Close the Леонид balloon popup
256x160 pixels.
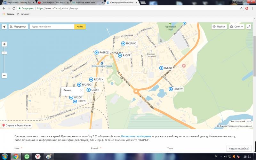point(81,91)
